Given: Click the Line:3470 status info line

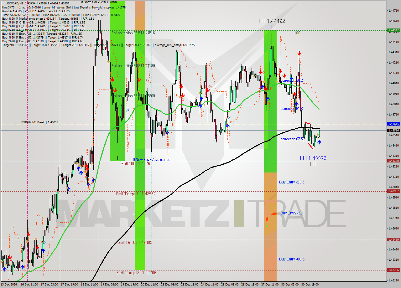Looking at the screenshot, I should [x=64, y=7].
